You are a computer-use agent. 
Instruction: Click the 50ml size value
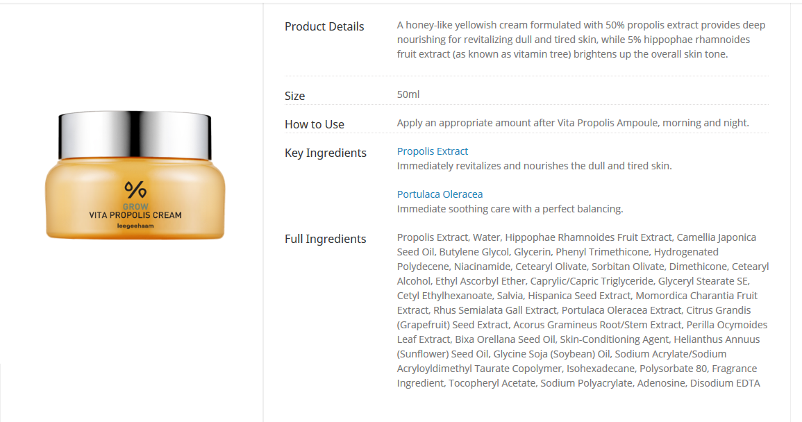[x=408, y=94]
